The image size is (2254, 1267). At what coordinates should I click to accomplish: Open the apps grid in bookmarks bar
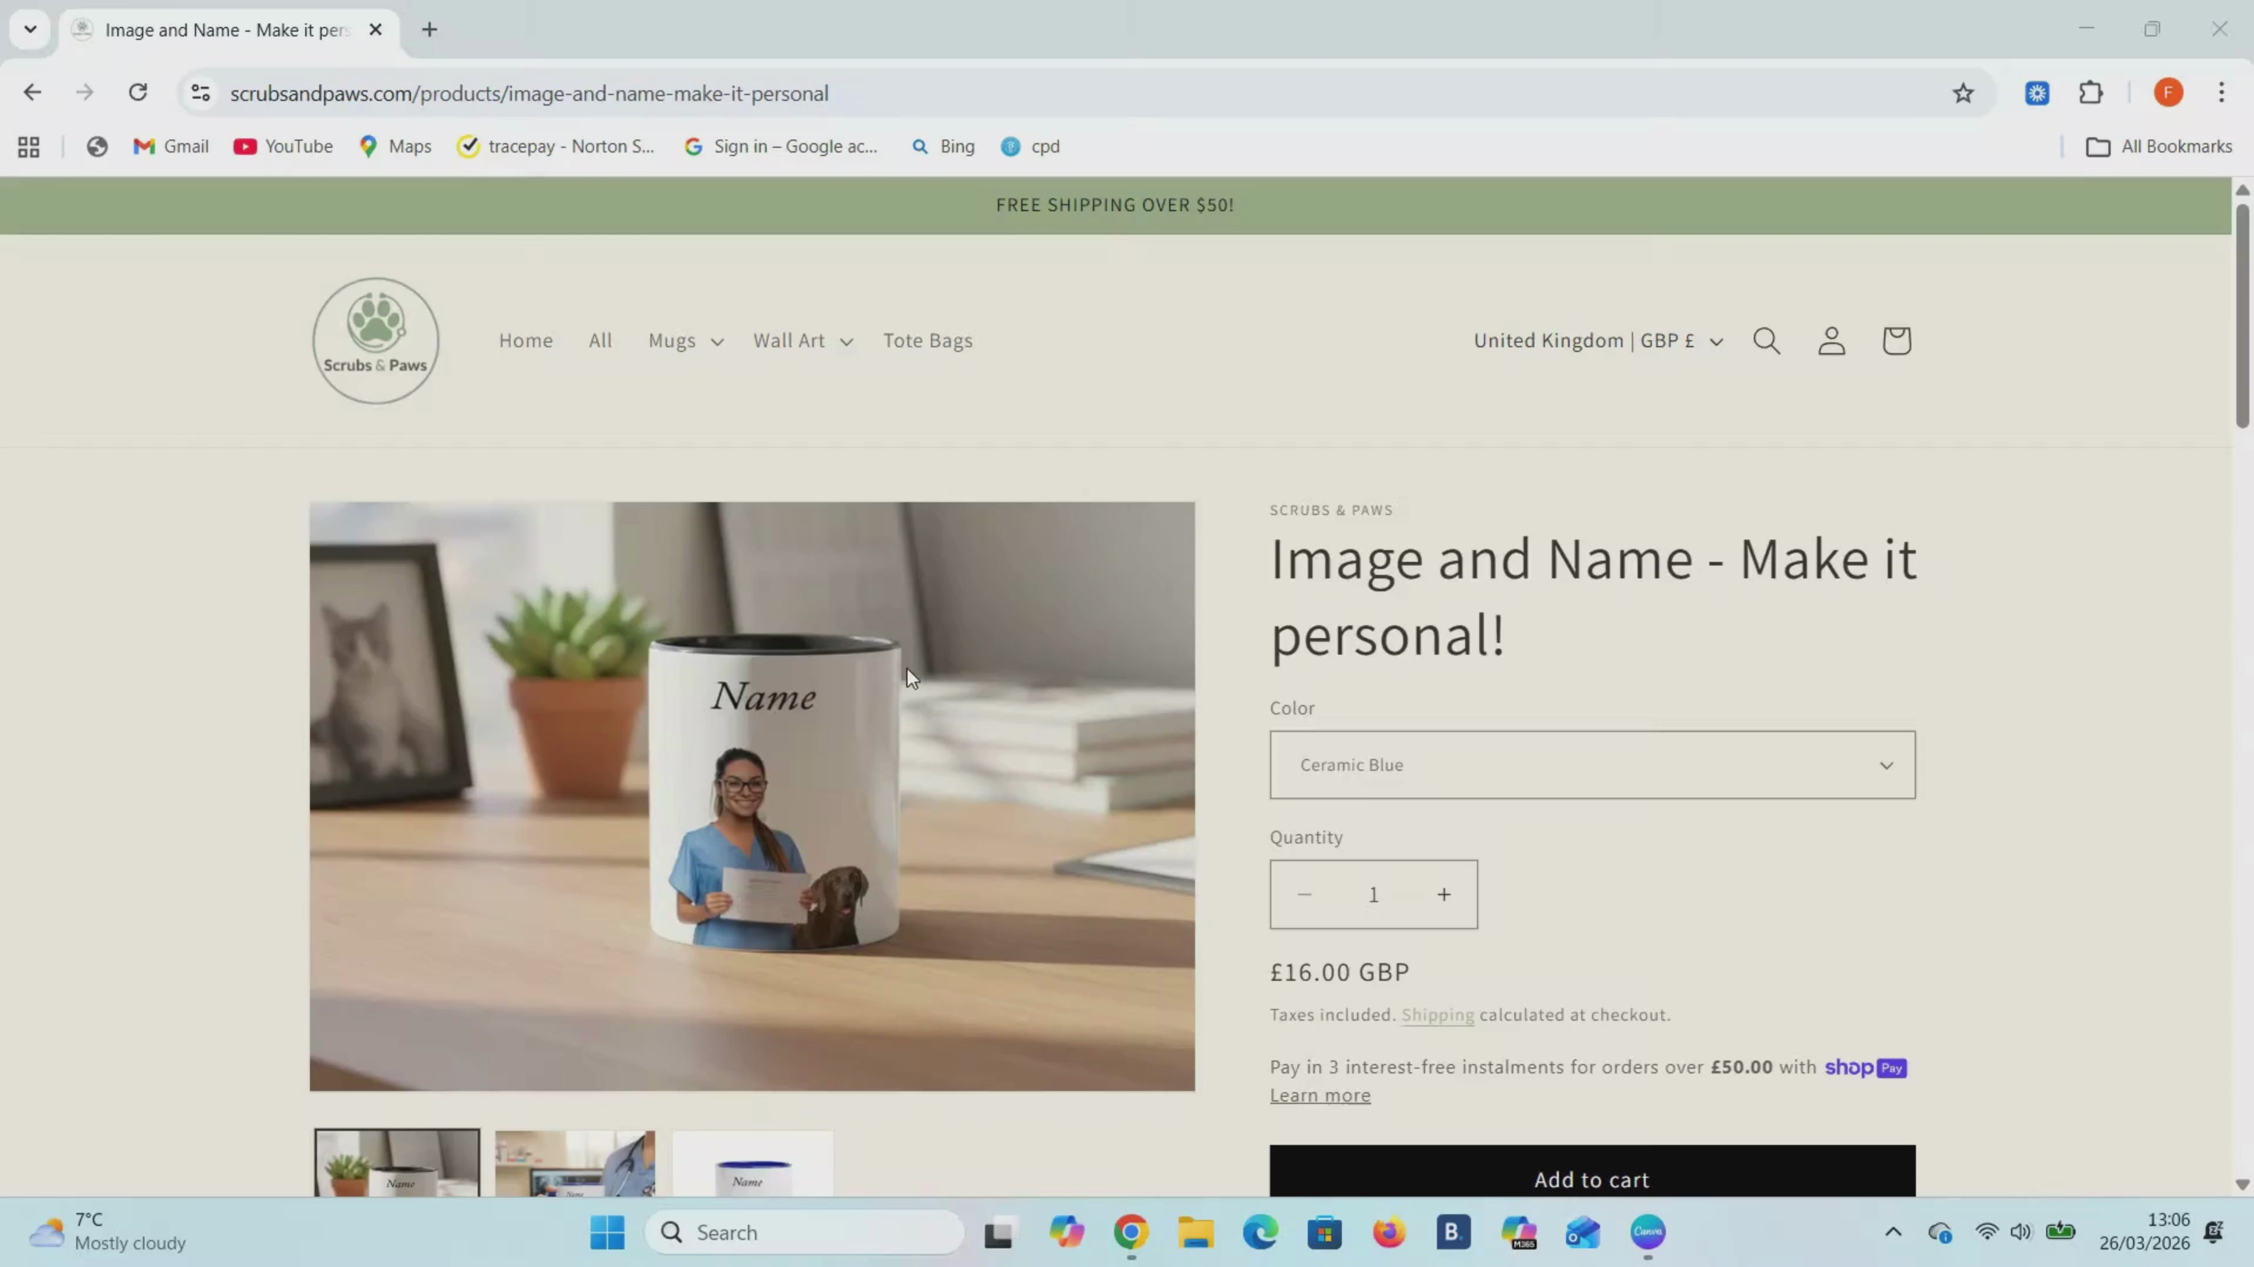coord(29,147)
